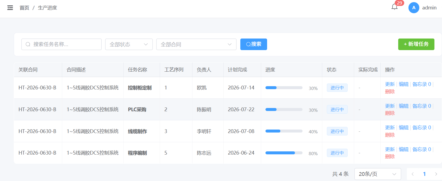442x181 pixels.
Task: Click 更新 for 线缆制作 task
Action: pyautogui.click(x=390, y=128)
